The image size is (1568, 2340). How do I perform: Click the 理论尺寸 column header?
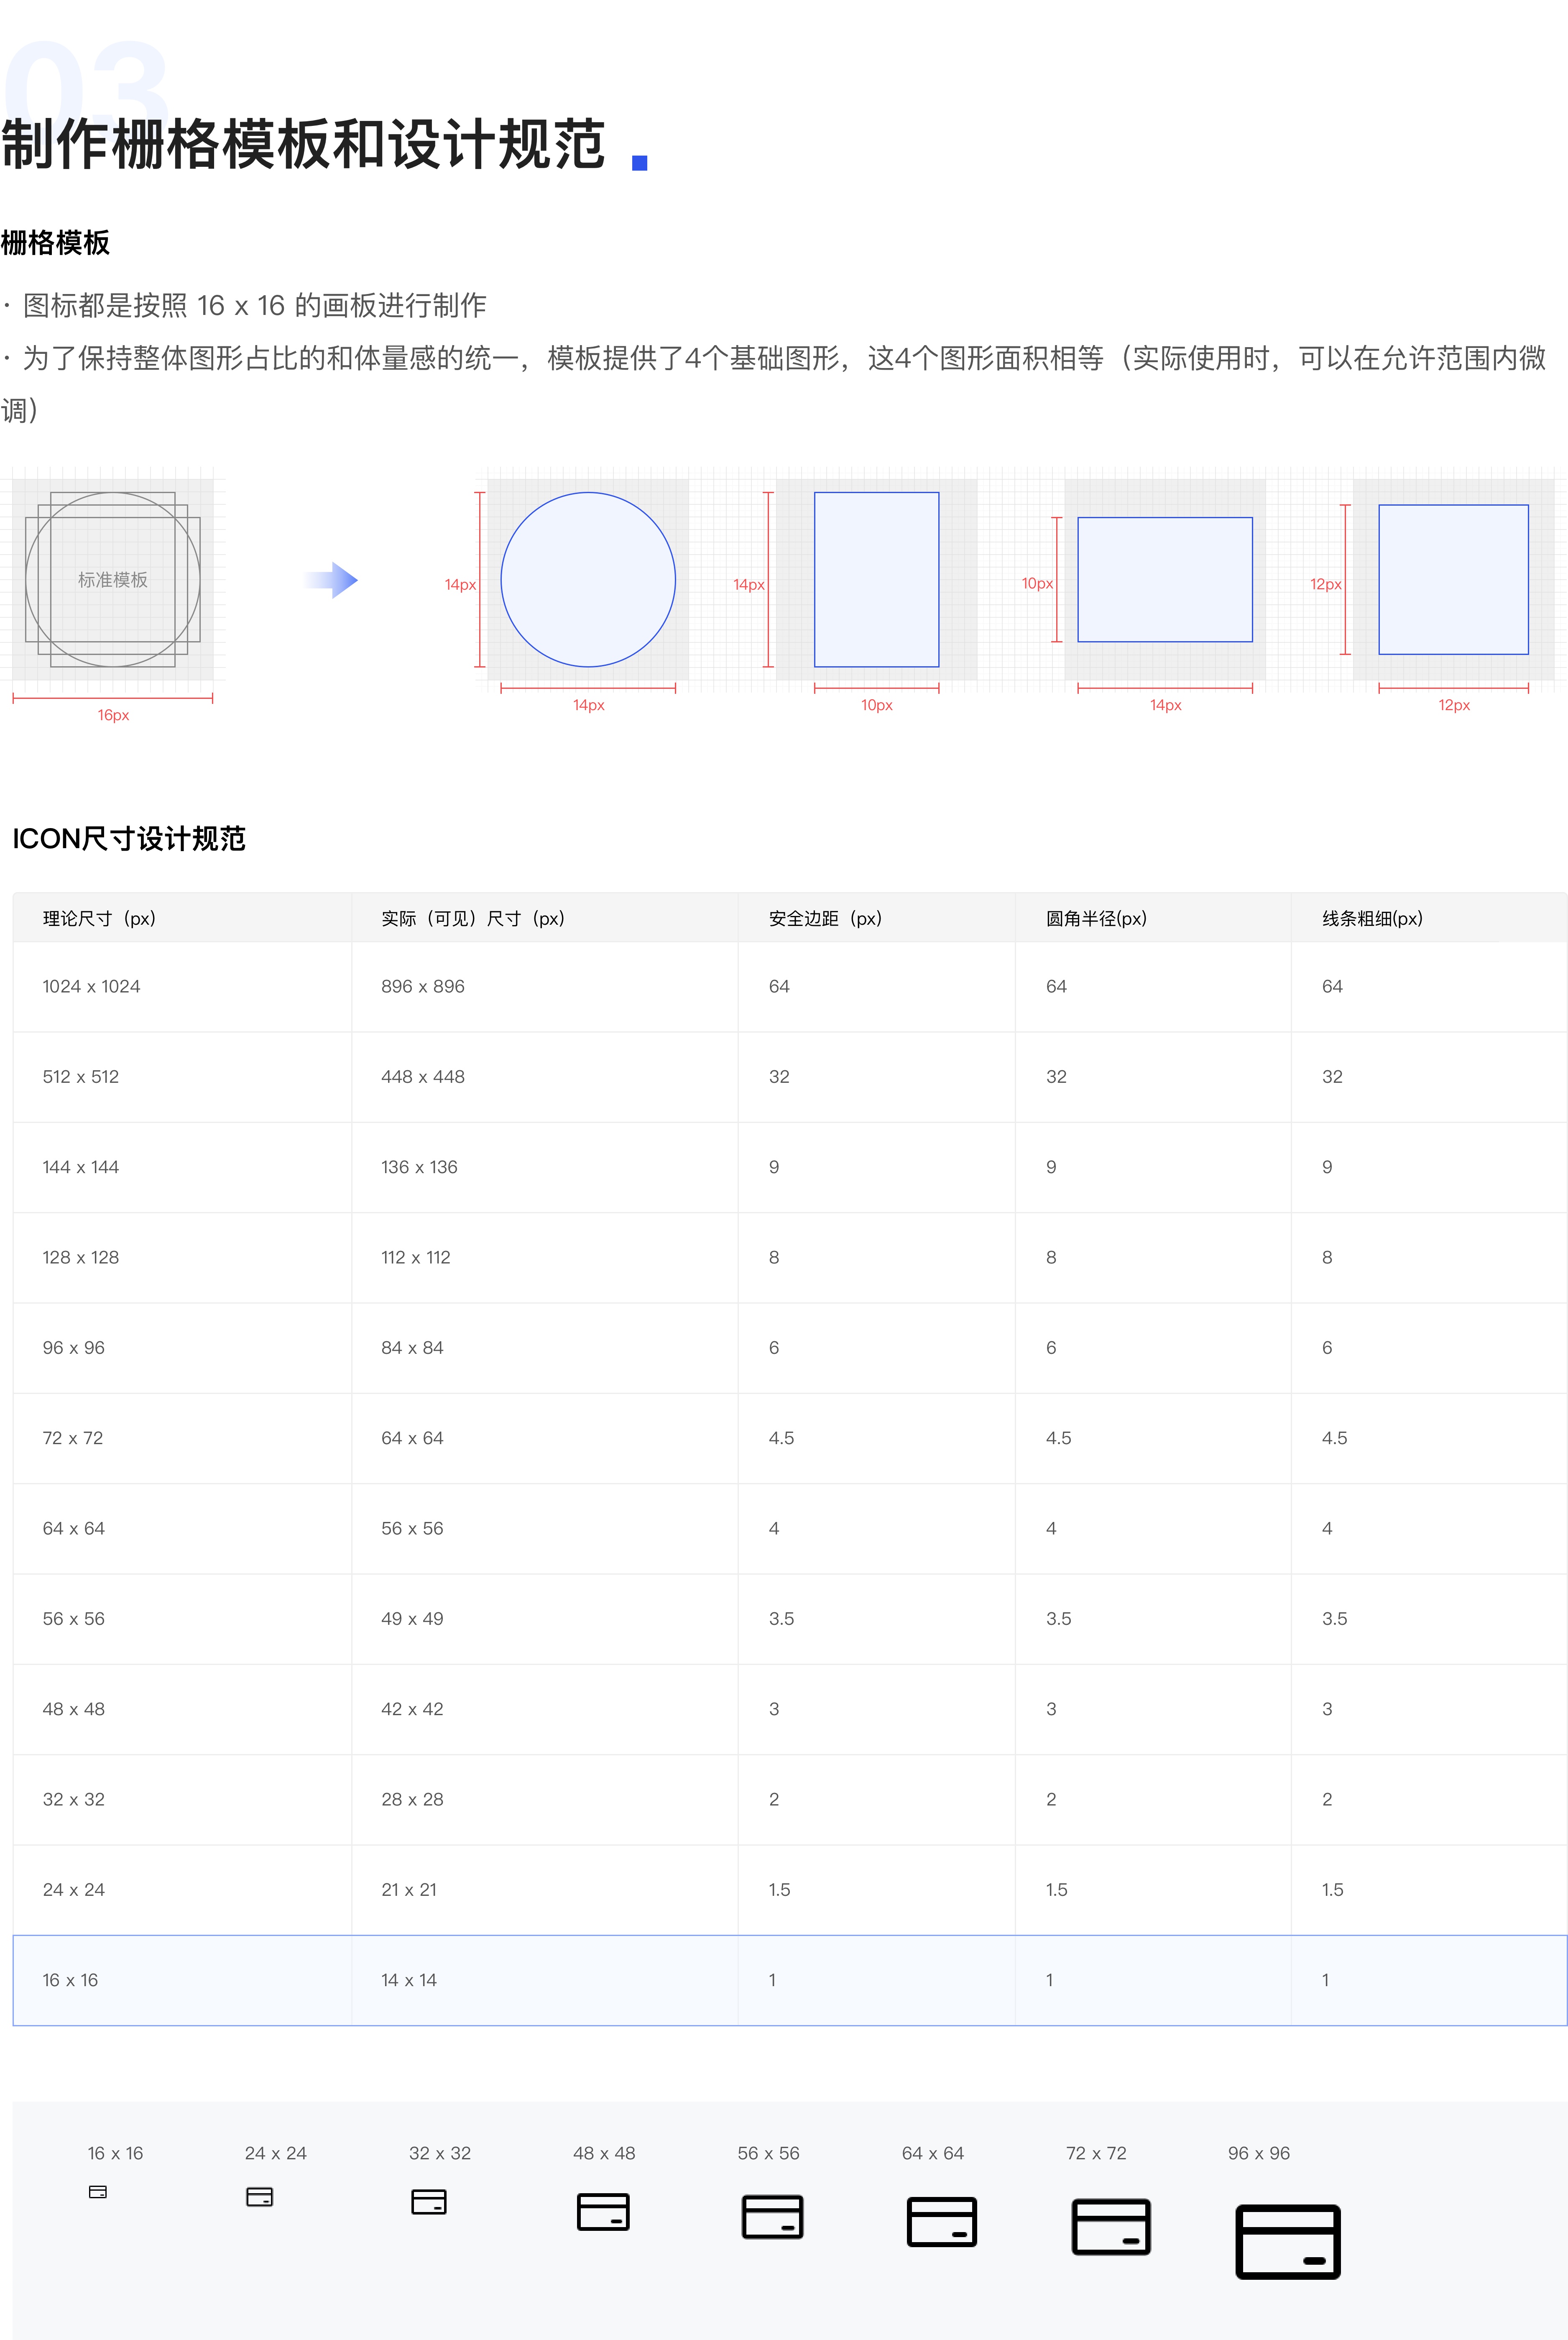point(99,918)
